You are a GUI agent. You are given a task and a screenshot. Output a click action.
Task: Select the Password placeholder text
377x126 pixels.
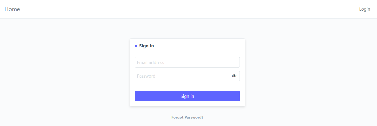(x=146, y=76)
